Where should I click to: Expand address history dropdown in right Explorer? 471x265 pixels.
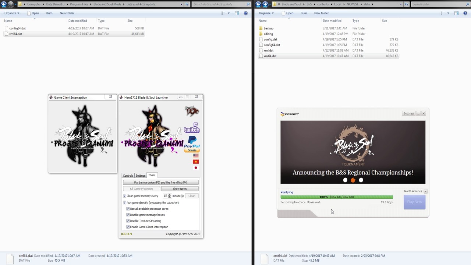(401, 4)
